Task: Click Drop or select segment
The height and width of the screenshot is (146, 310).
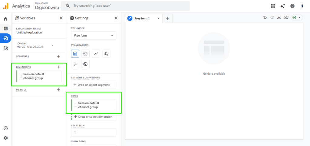Action: 94,85
